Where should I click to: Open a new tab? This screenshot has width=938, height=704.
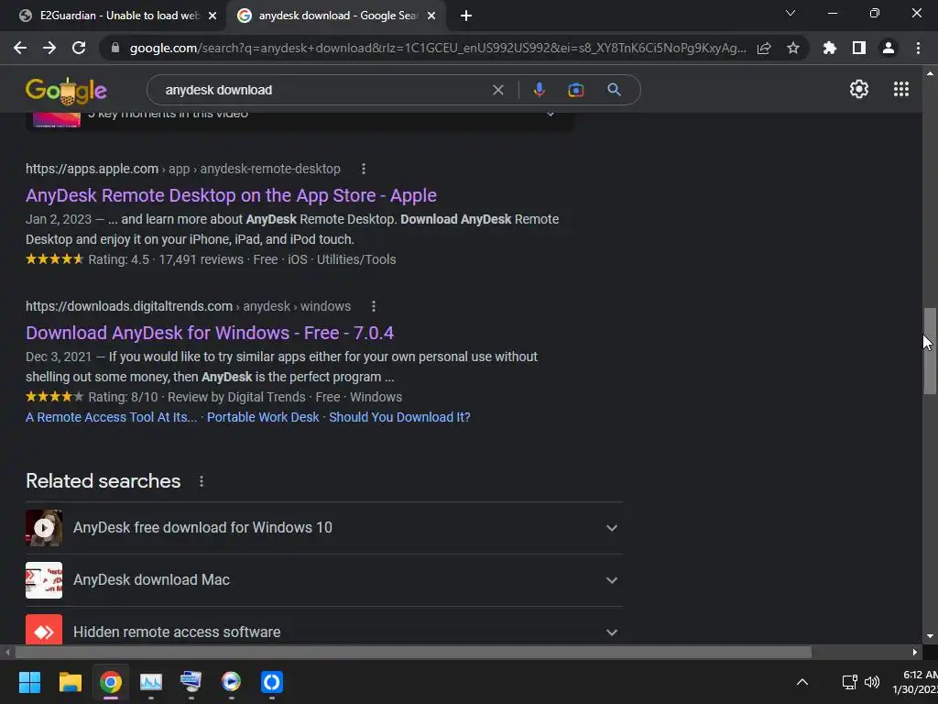[466, 16]
